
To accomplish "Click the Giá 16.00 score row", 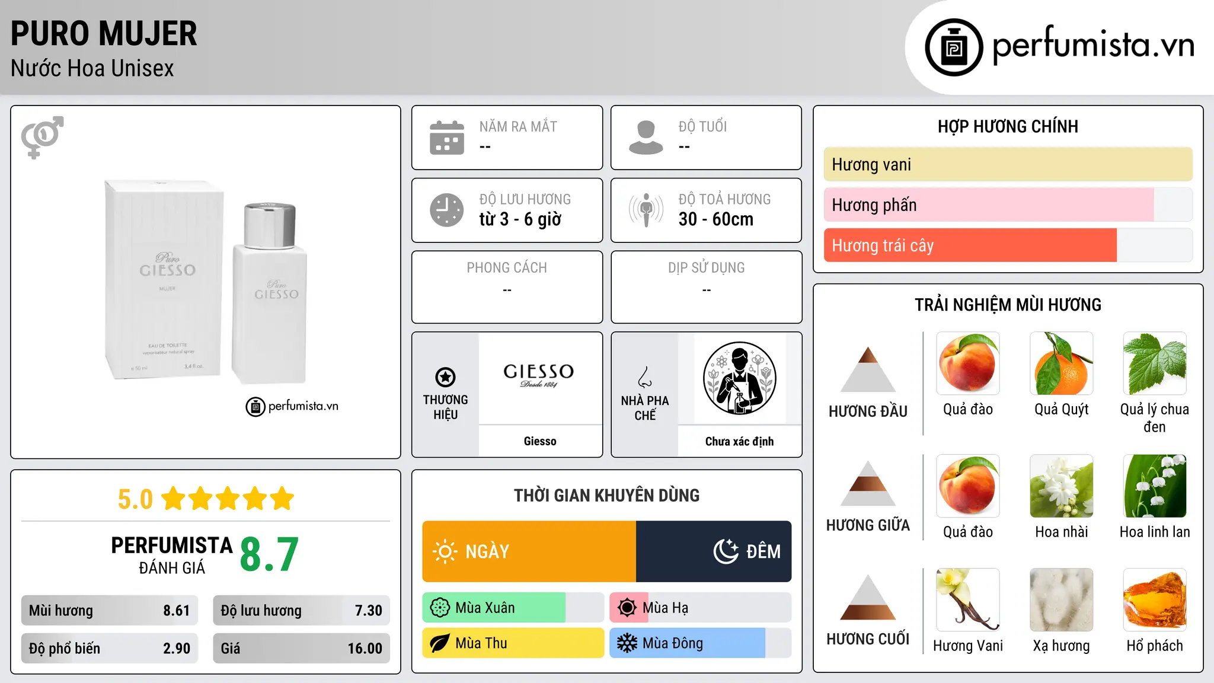I will 302,648.
